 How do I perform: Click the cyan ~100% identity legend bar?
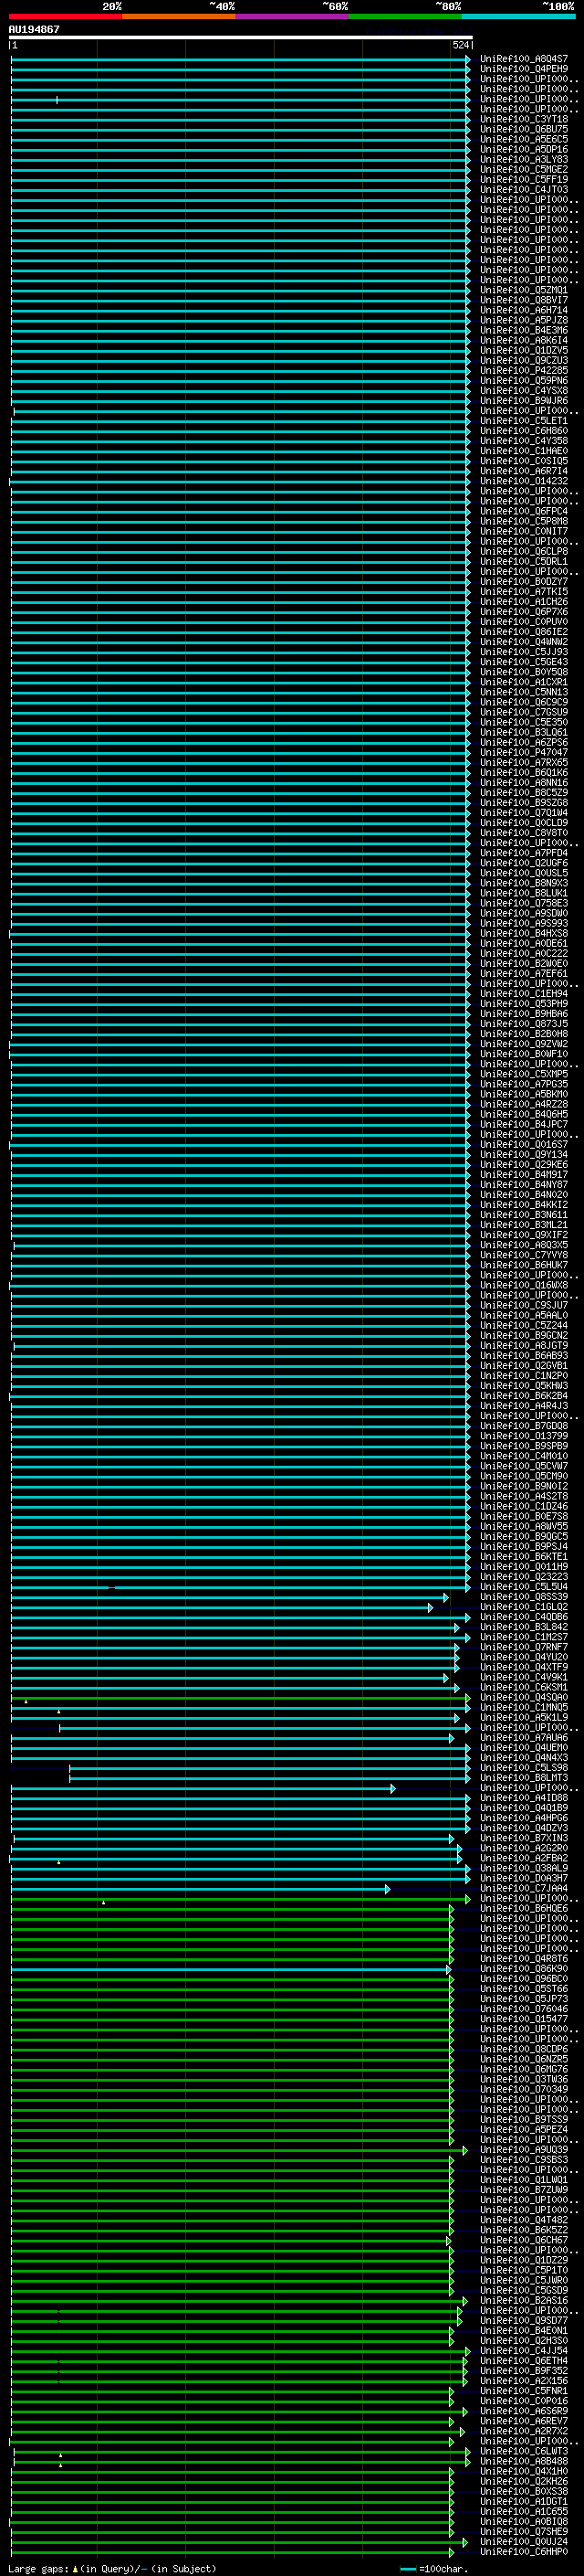518,17
